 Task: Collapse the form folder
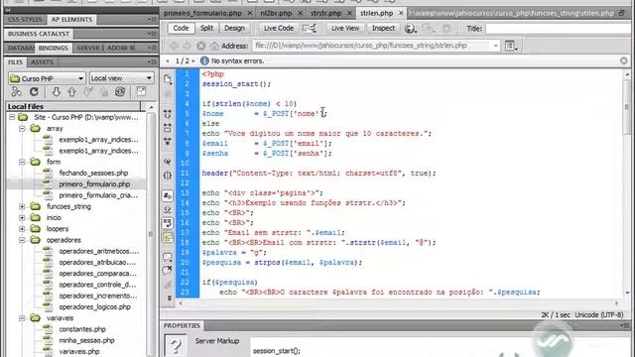22,162
